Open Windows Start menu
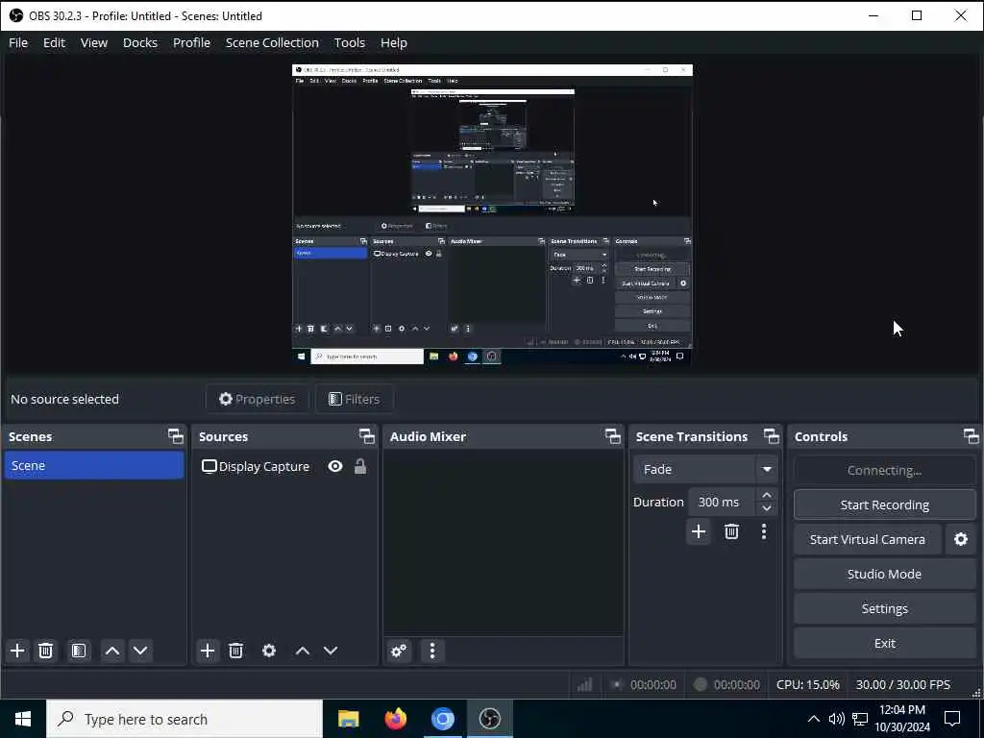The width and height of the screenshot is (984, 738). coord(23,719)
